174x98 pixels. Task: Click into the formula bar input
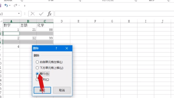pyautogui.click(x=114, y=14)
